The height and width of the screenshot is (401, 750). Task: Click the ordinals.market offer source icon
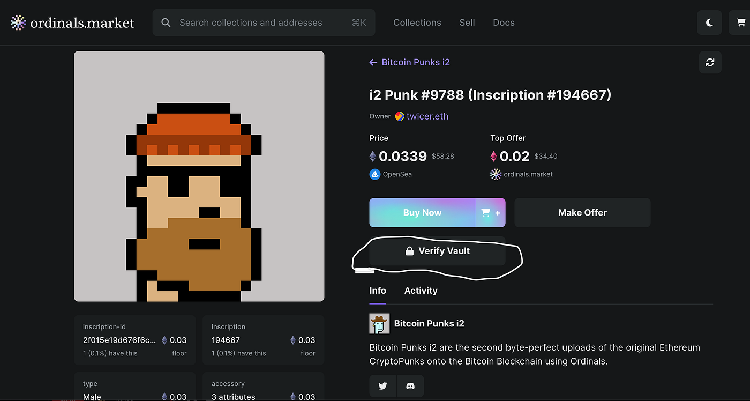[496, 174]
